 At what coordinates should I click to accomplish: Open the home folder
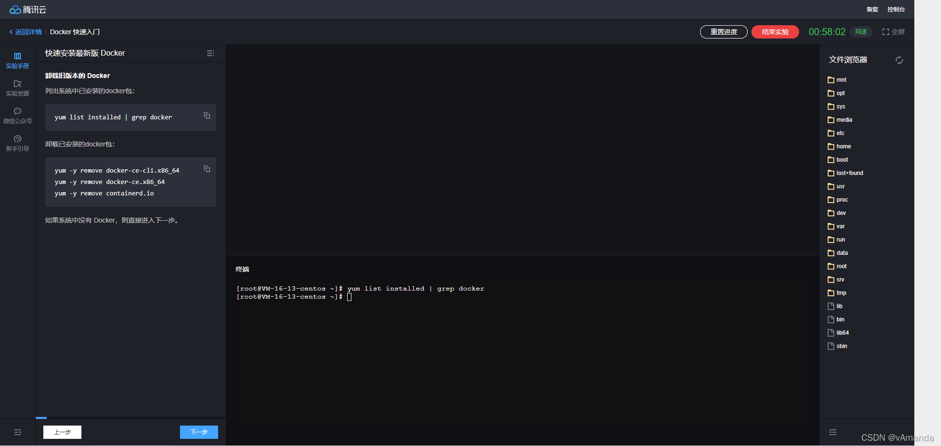point(840,146)
